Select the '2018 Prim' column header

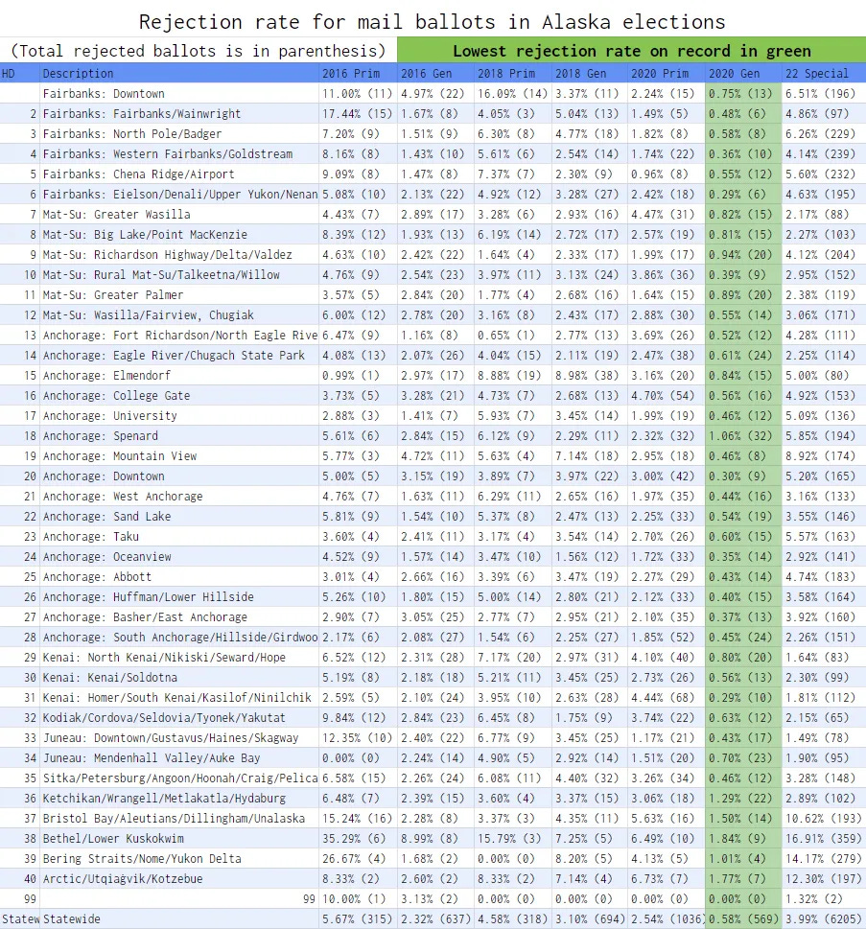click(x=513, y=74)
